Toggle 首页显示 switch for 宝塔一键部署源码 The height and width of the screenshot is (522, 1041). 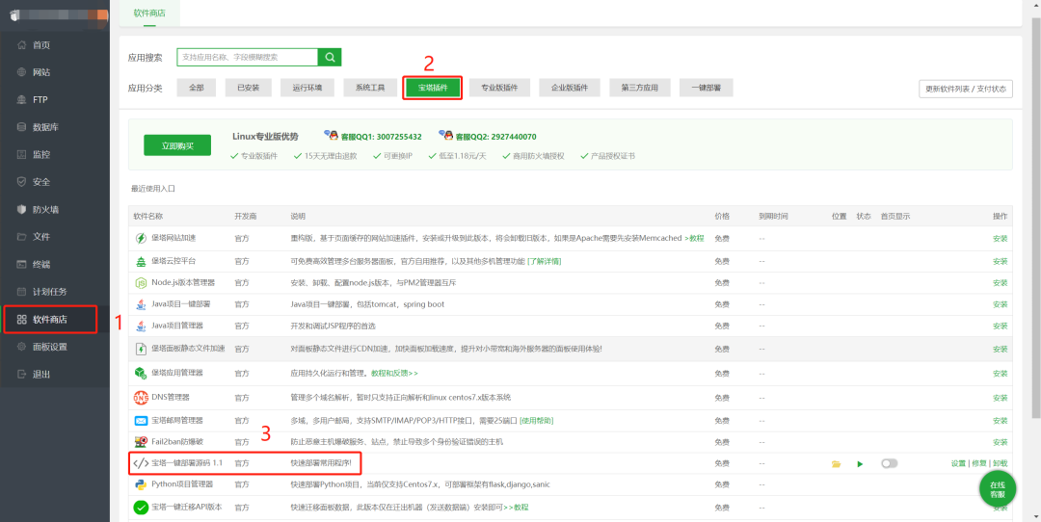(889, 463)
